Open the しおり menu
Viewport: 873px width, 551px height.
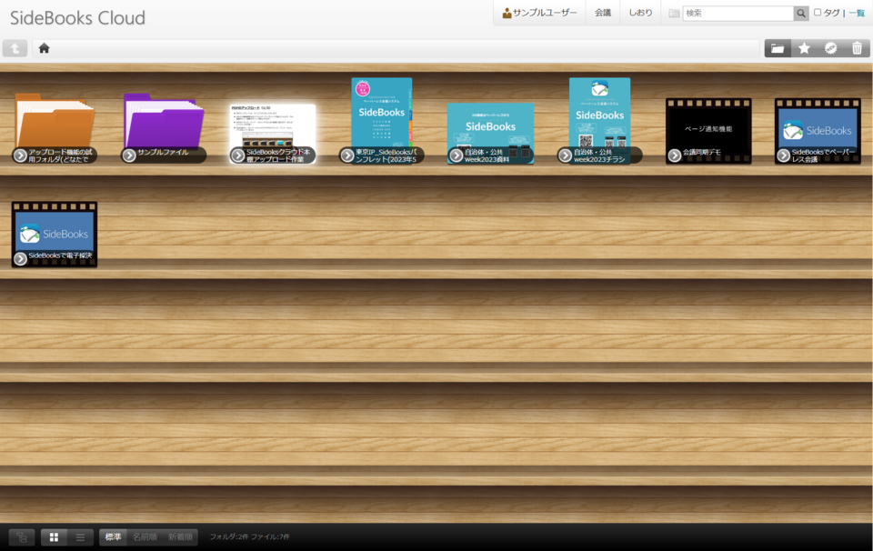640,13
